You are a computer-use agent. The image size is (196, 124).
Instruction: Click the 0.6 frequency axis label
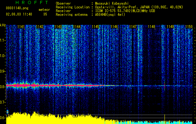[2, 118]
